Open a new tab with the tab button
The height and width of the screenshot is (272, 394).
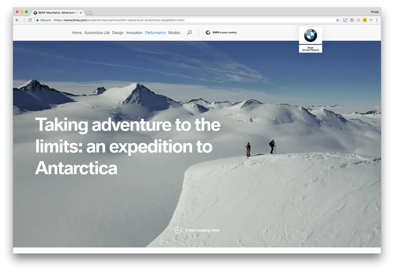[89, 13]
